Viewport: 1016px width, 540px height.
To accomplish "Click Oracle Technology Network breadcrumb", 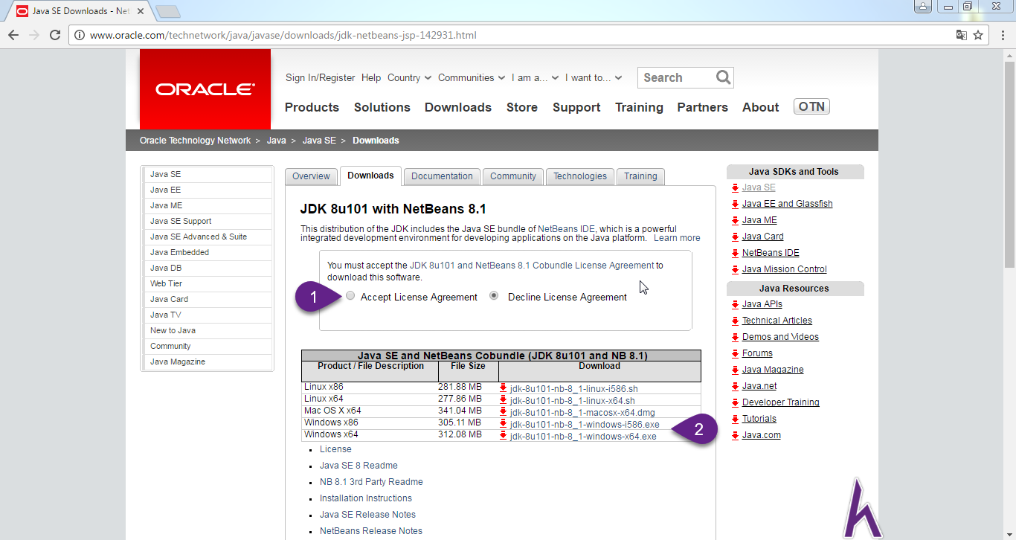I will click(195, 141).
